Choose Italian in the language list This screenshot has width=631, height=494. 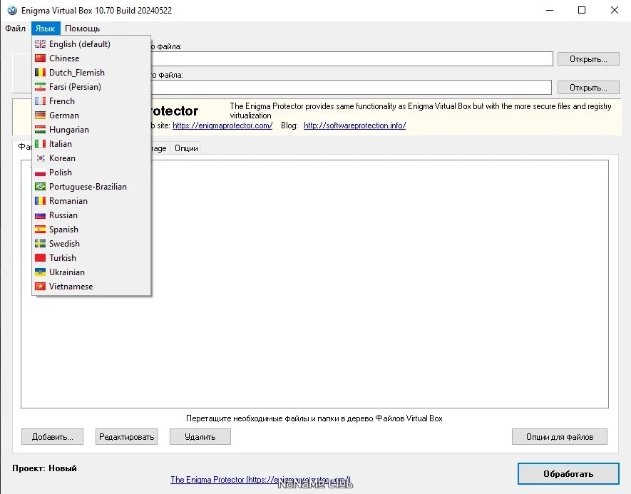(x=91, y=143)
